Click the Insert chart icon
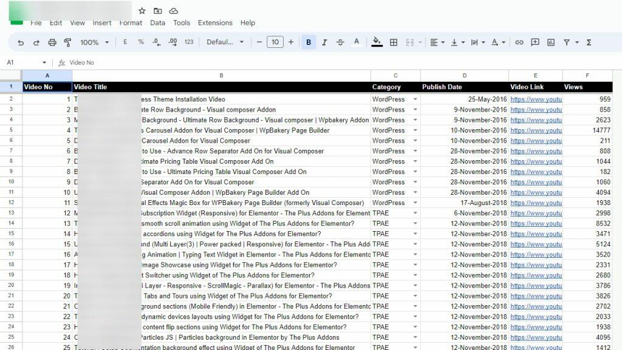 [551, 42]
